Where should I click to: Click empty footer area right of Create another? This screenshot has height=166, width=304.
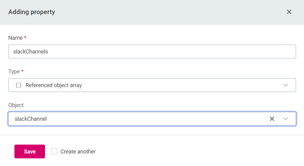199,152
